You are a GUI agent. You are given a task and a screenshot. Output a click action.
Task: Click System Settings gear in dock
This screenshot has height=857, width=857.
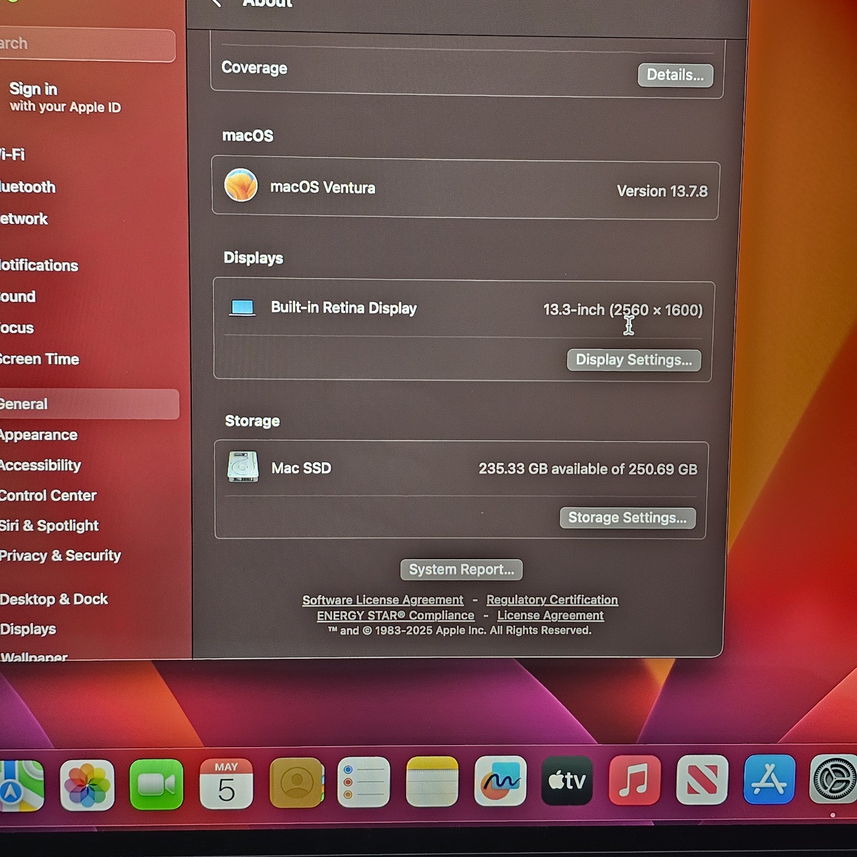coord(833,779)
